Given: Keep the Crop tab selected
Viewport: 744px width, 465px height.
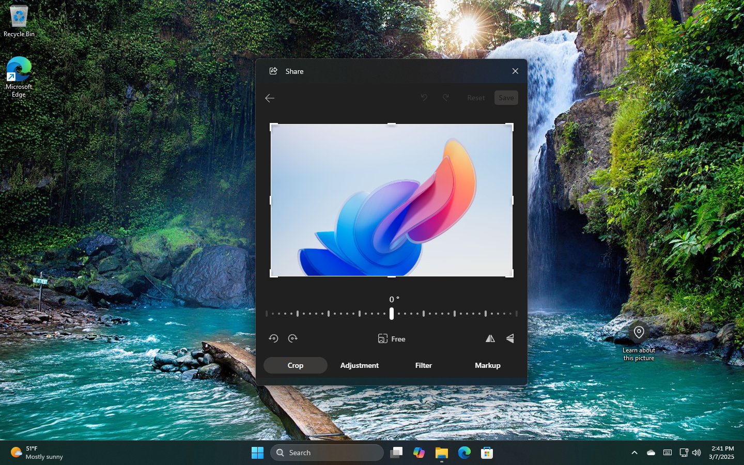Looking at the screenshot, I should click(295, 365).
